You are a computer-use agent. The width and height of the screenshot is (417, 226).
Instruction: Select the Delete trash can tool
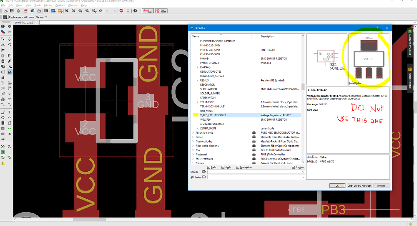(3, 61)
